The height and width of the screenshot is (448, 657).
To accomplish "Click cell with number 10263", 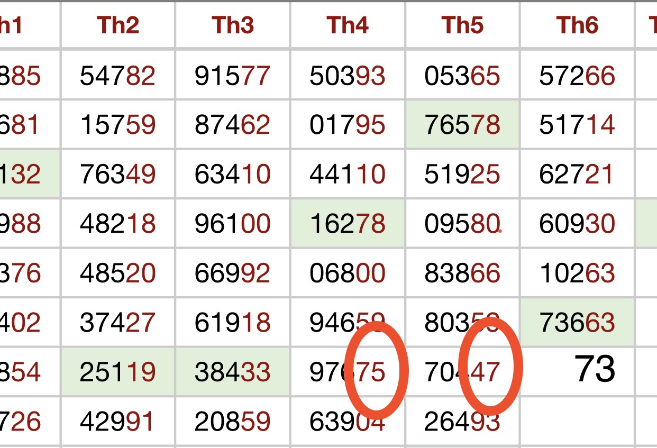I will tap(577, 273).
